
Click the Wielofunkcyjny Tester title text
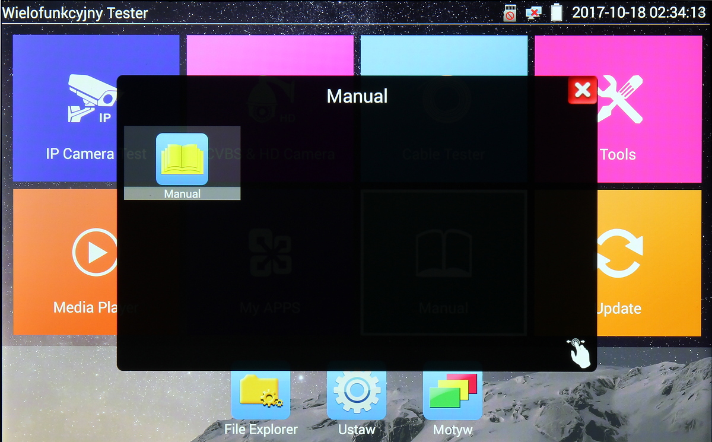point(75,12)
